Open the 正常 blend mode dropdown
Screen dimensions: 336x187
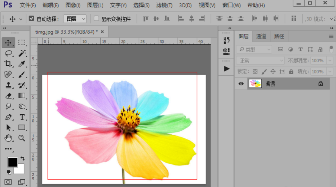click(260, 60)
